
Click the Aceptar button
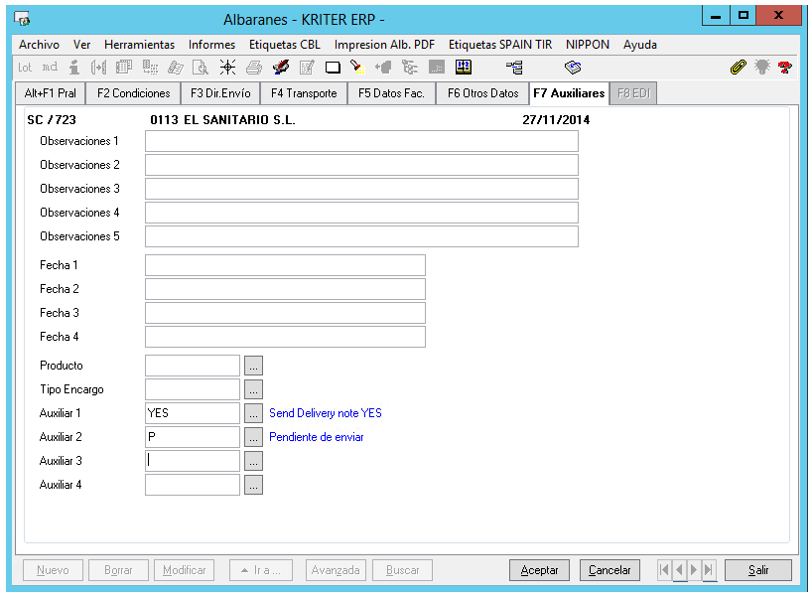539,570
